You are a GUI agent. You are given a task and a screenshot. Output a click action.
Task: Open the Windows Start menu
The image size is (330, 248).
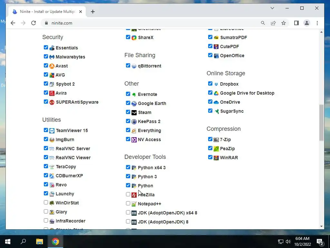pyautogui.click(x=8, y=242)
